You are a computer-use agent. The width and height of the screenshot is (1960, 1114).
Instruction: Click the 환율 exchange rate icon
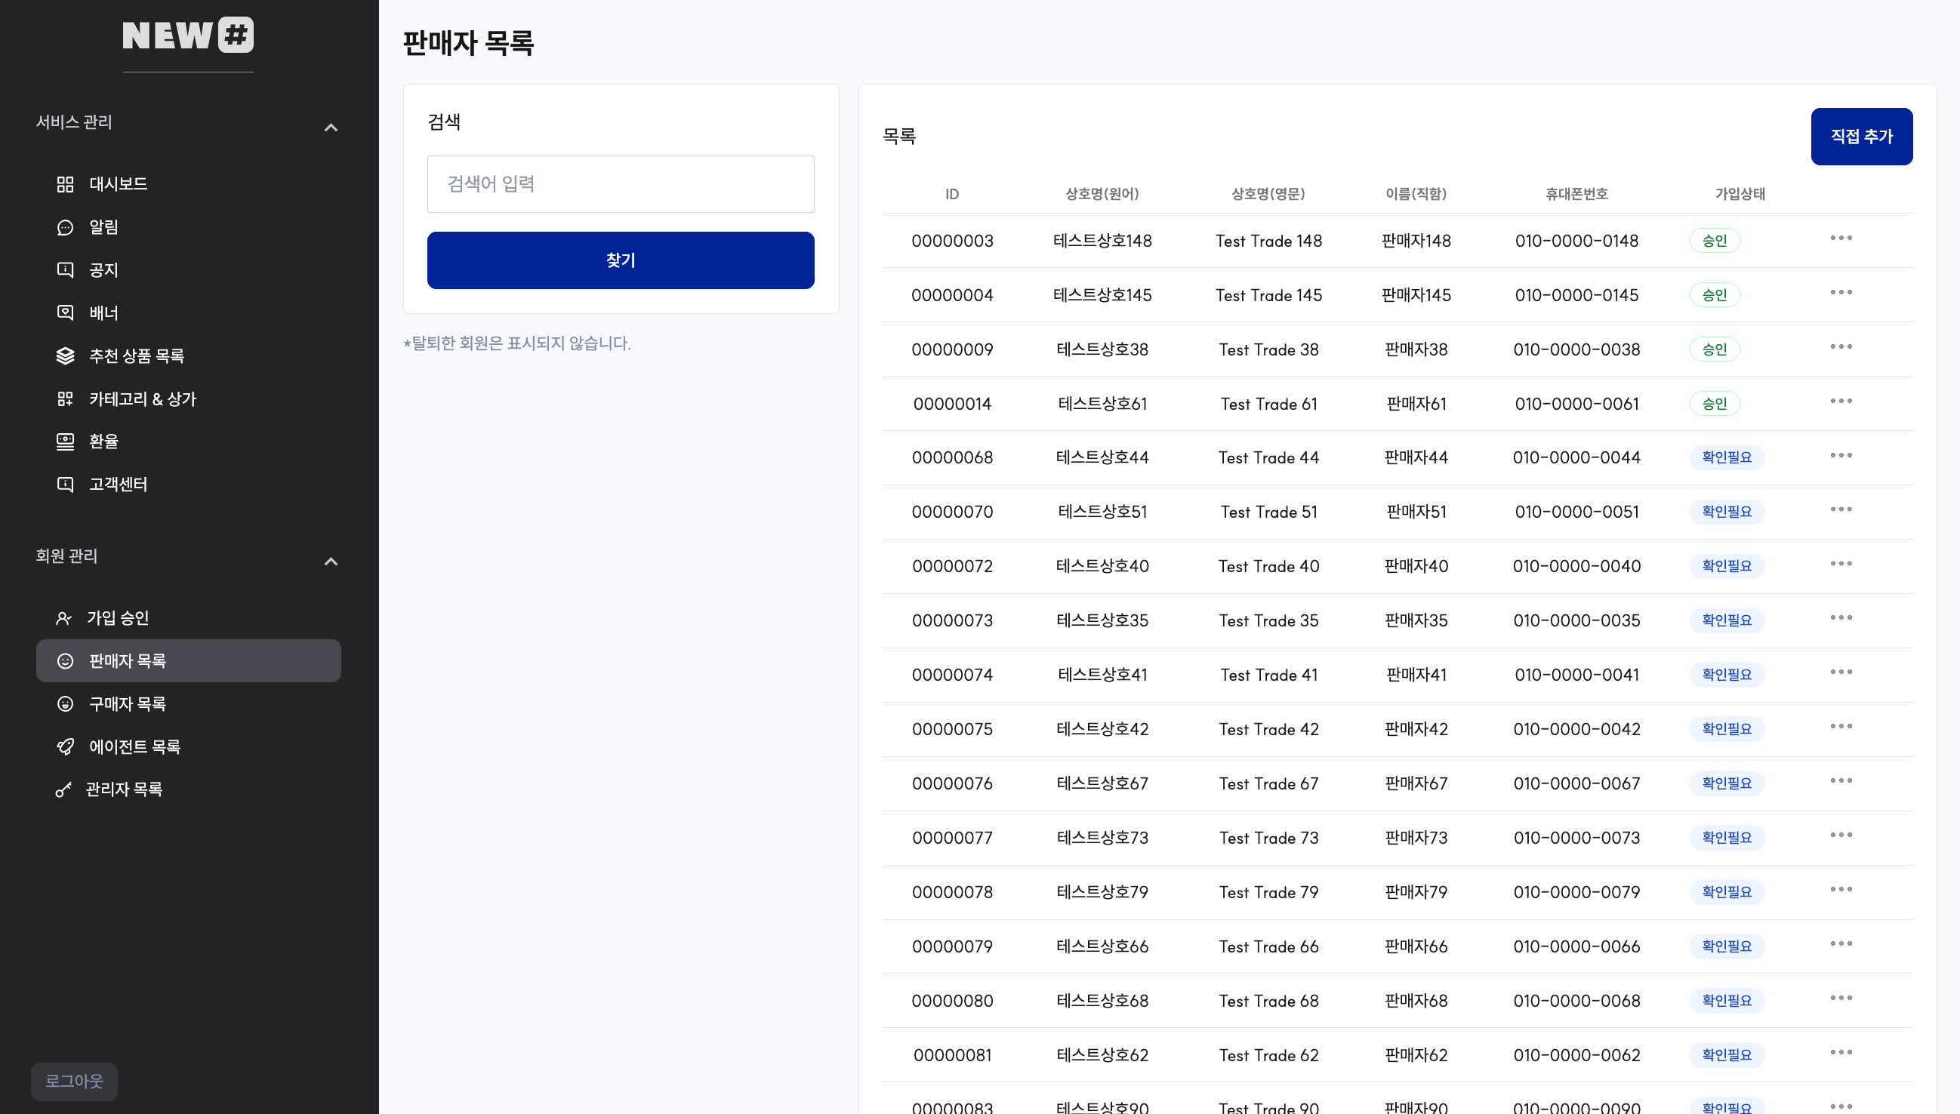point(65,442)
